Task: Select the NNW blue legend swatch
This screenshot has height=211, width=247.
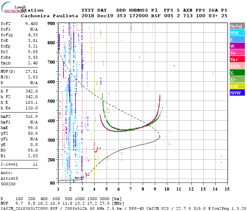Action: [237, 92]
